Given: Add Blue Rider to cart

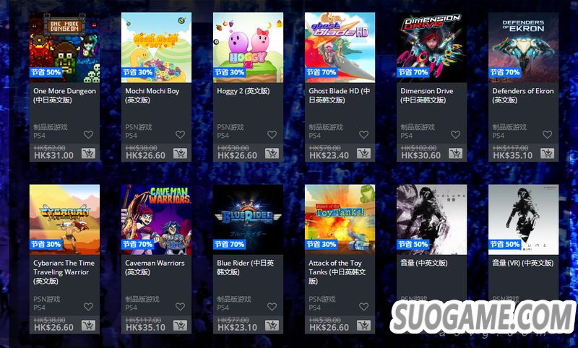Looking at the screenshot, I should [x=272, y=325].
